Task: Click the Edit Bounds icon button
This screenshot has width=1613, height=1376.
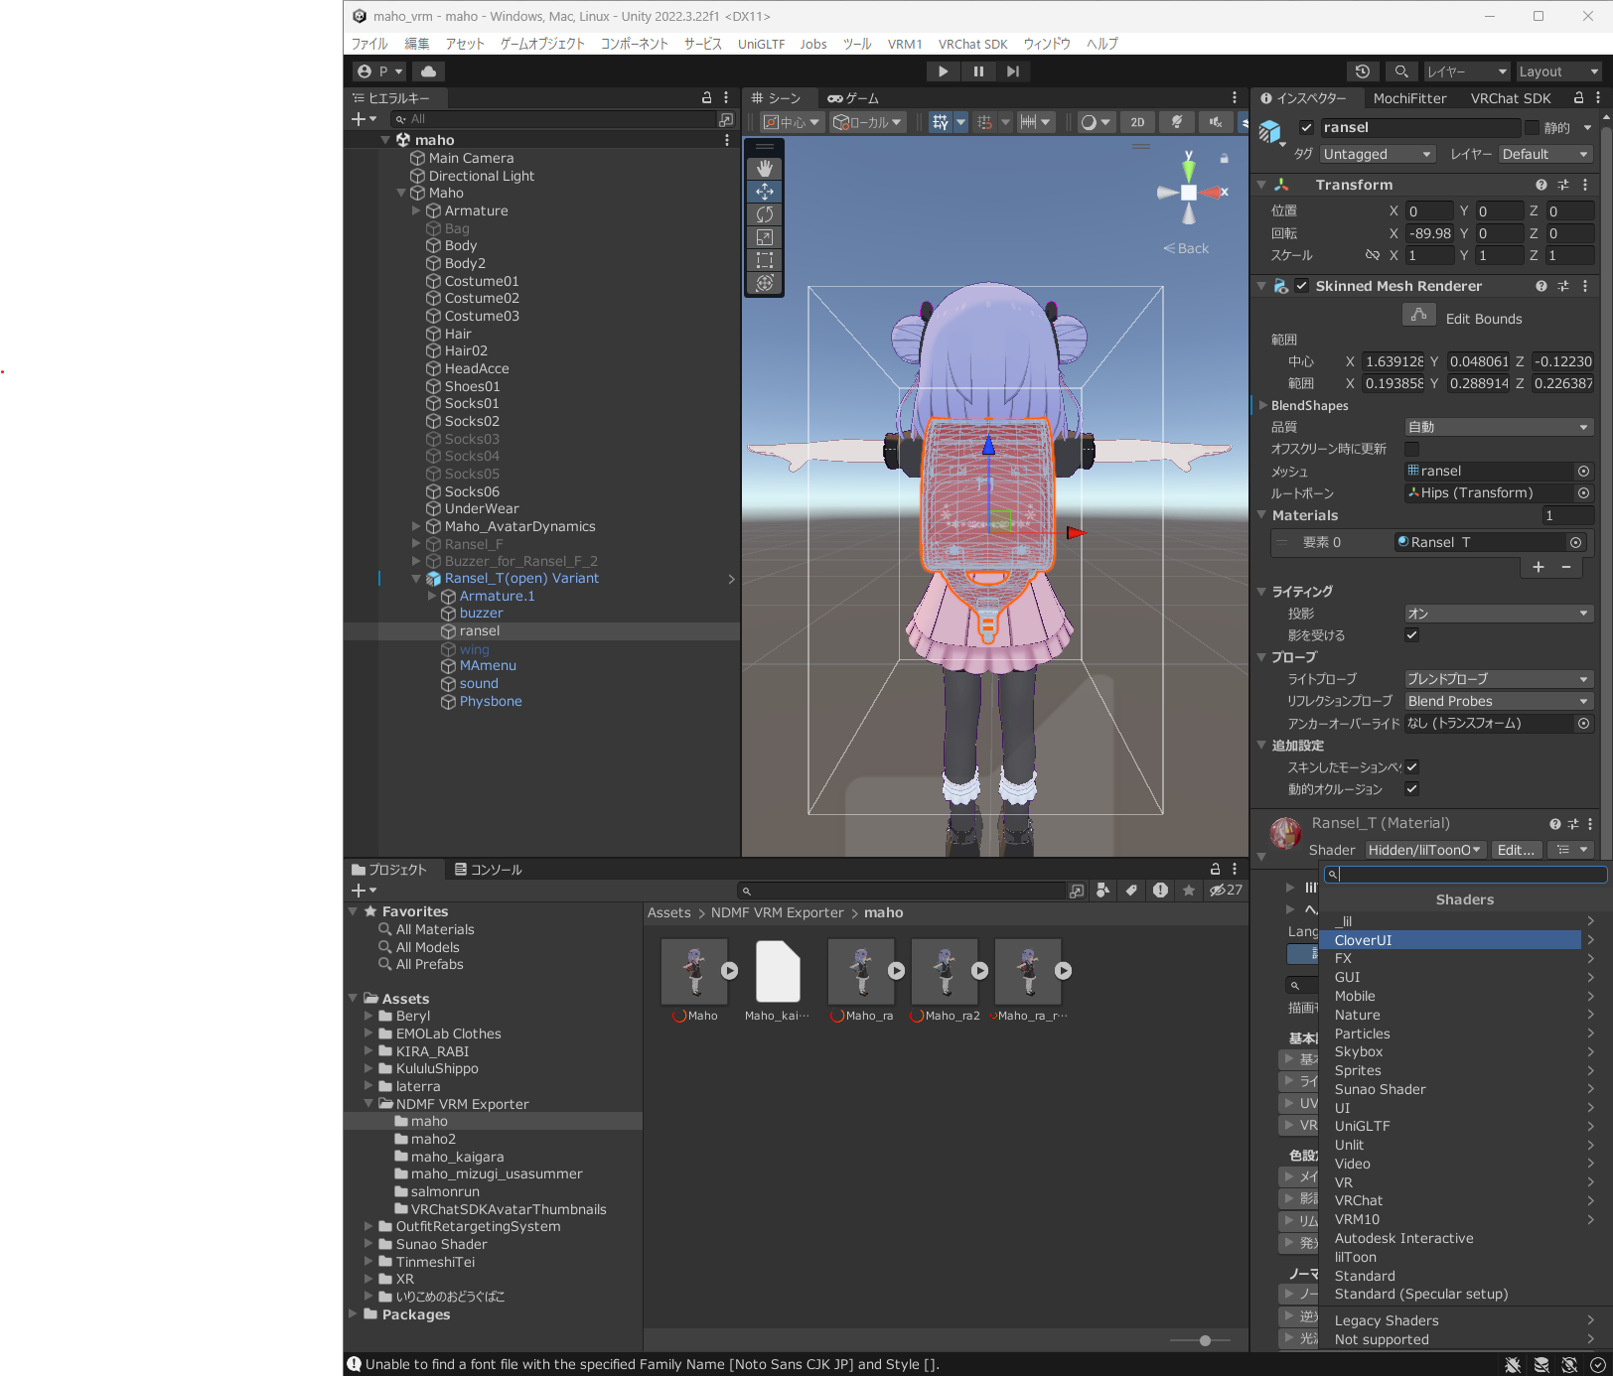Action: (1419, 316)
